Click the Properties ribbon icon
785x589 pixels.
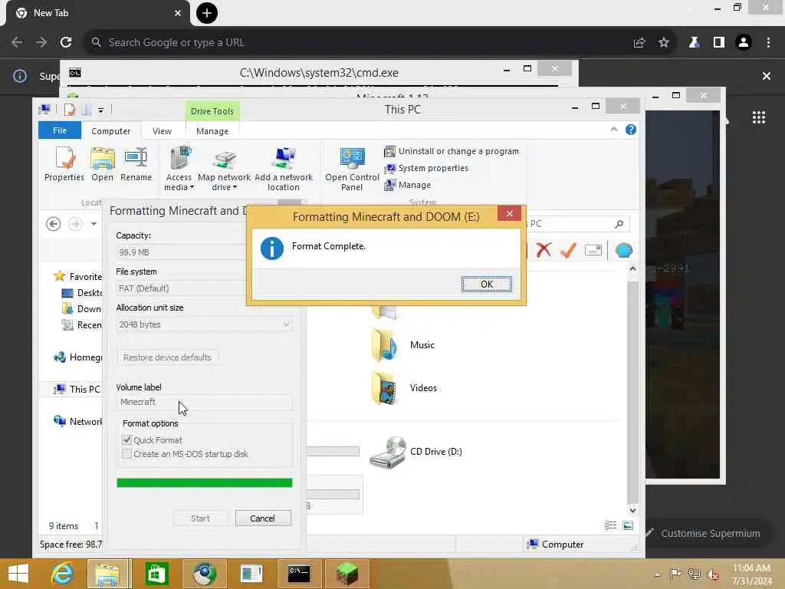(64, 164)
